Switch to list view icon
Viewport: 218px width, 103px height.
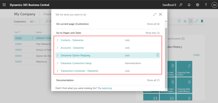pos(185,21)
